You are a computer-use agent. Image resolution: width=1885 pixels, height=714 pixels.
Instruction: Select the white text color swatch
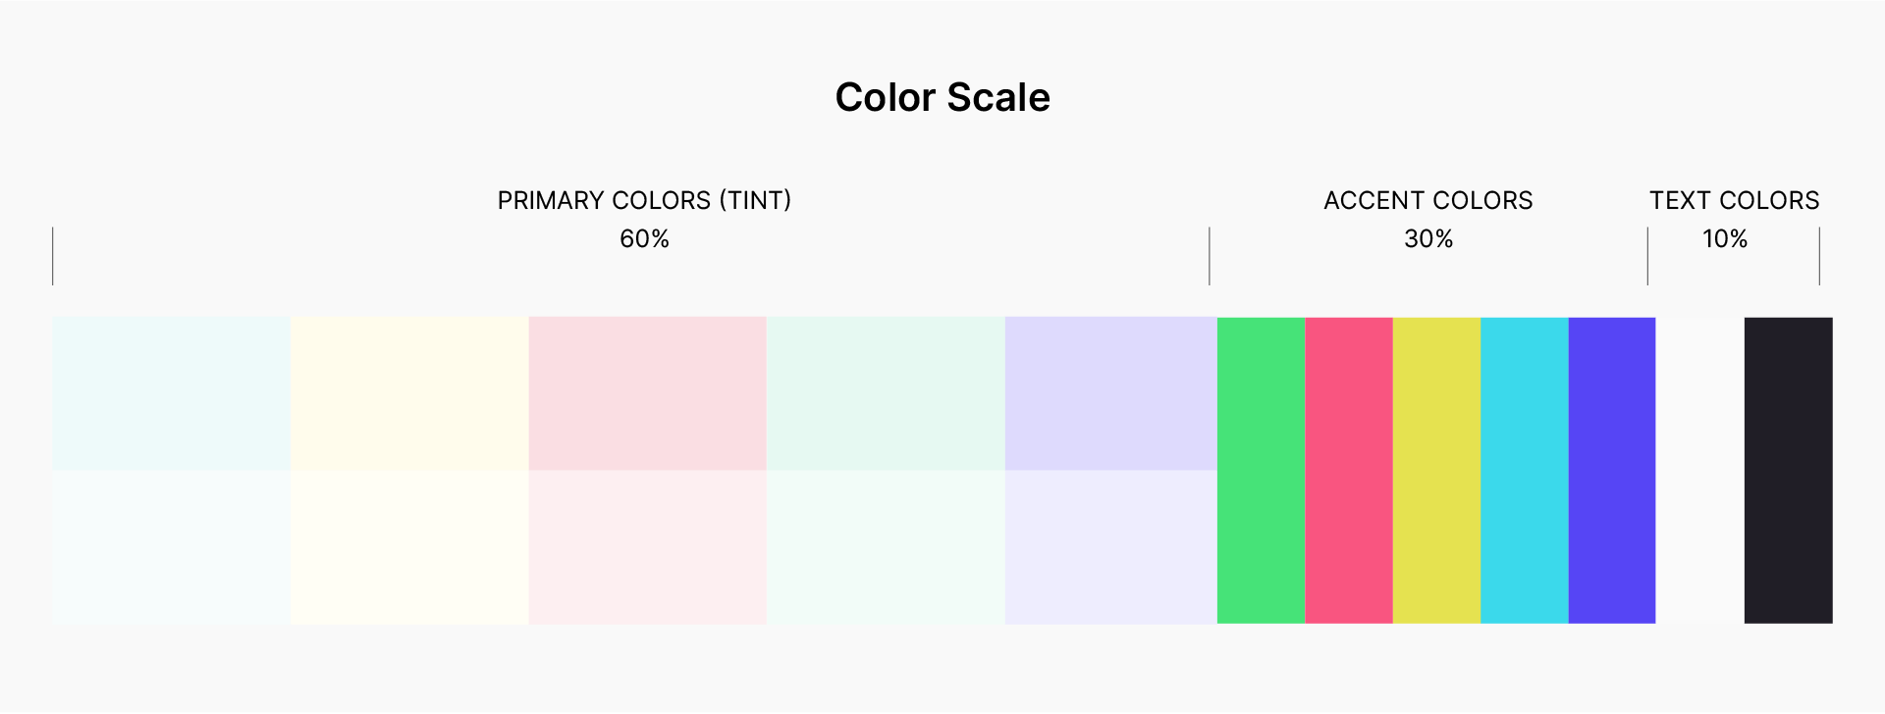point(1699,470)
